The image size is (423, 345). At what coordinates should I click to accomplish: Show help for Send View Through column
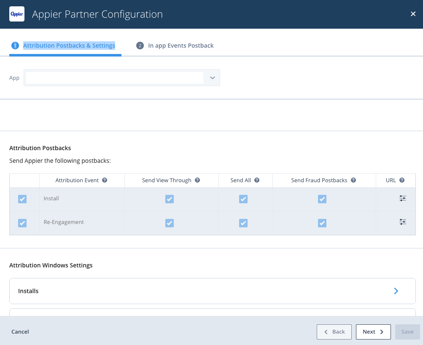coord(197,180)
